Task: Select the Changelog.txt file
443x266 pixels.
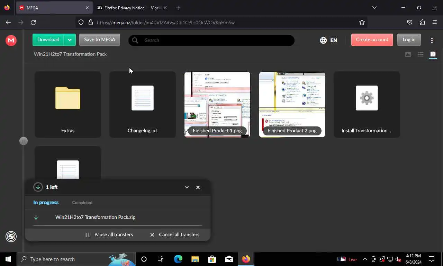Action: pos(143,105)
